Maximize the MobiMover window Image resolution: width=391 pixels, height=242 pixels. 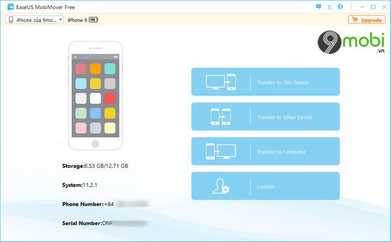pyautogui.click(x=373, y=7)
